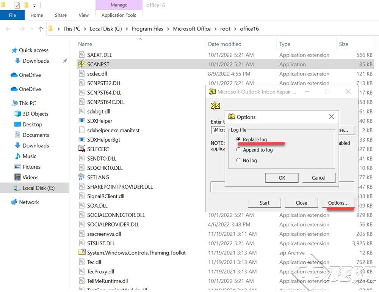Click the Documents folder icon
Viewport: 379px width, 292px height.
18,135
